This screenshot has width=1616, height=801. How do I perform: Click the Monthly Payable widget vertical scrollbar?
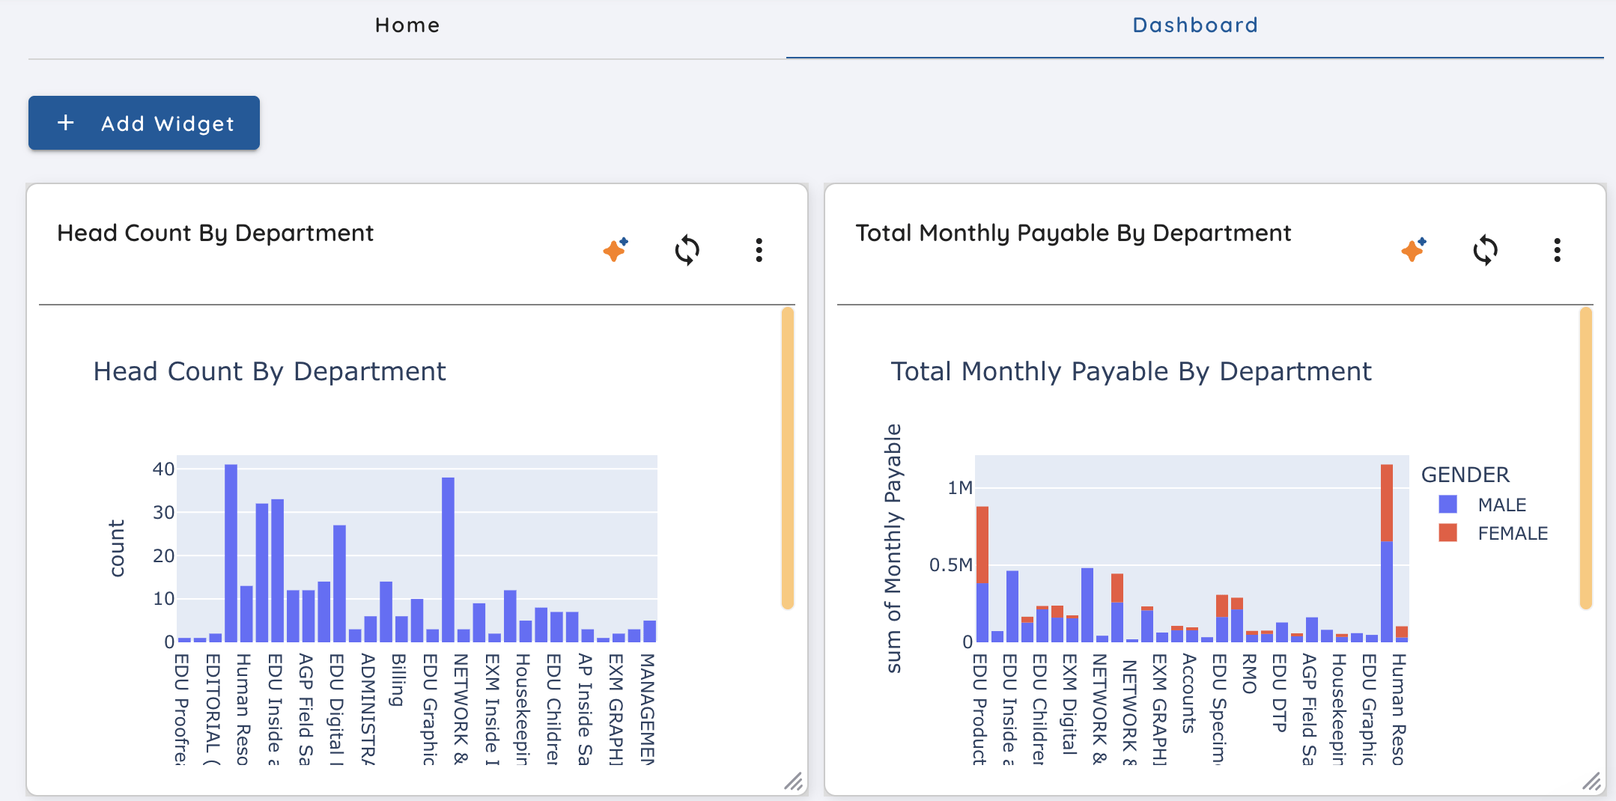[x=1585, y=457]
